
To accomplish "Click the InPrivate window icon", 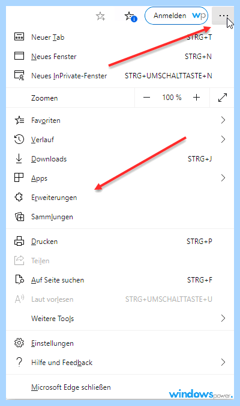I will click(x=19, y=75).
